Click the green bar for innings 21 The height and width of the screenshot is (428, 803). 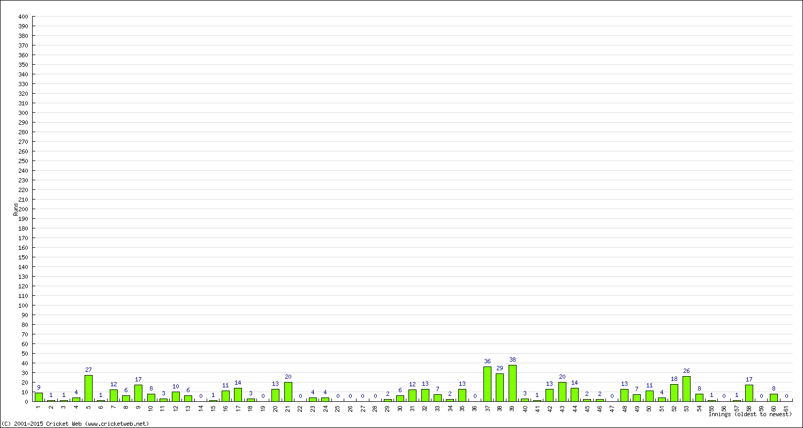[288, 392]
